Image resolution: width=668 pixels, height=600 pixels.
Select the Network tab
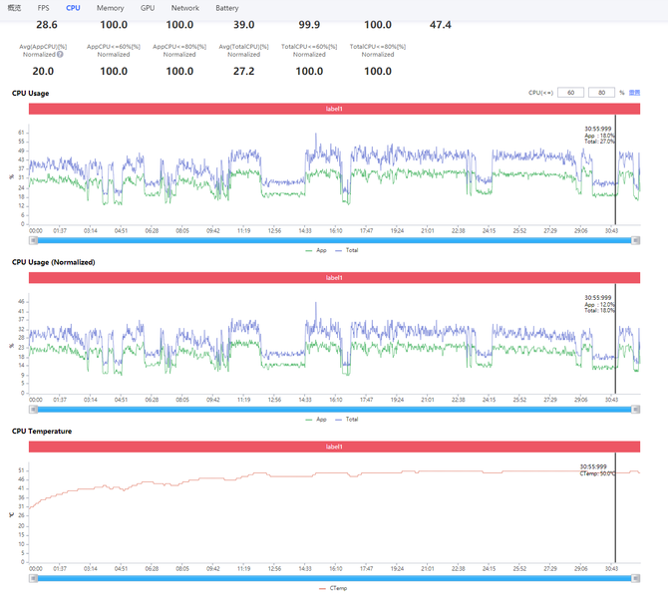184,8
